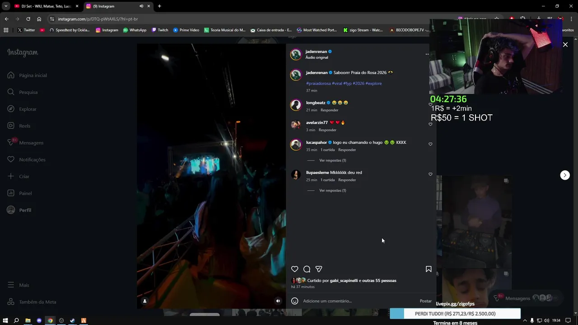Open the #praiadorosa hashtag link
578x325 pixels.
click(318, 84)
